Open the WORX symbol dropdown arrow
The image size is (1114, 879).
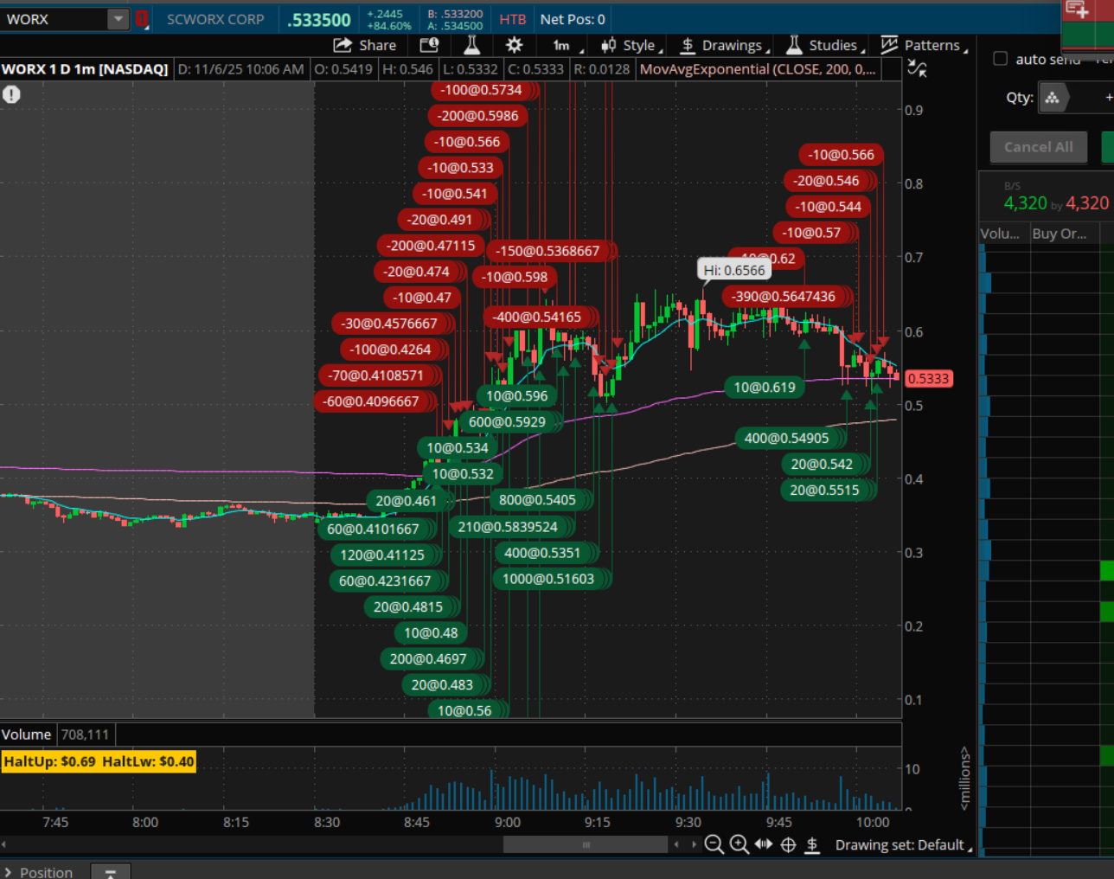click(x=118, y=19)
